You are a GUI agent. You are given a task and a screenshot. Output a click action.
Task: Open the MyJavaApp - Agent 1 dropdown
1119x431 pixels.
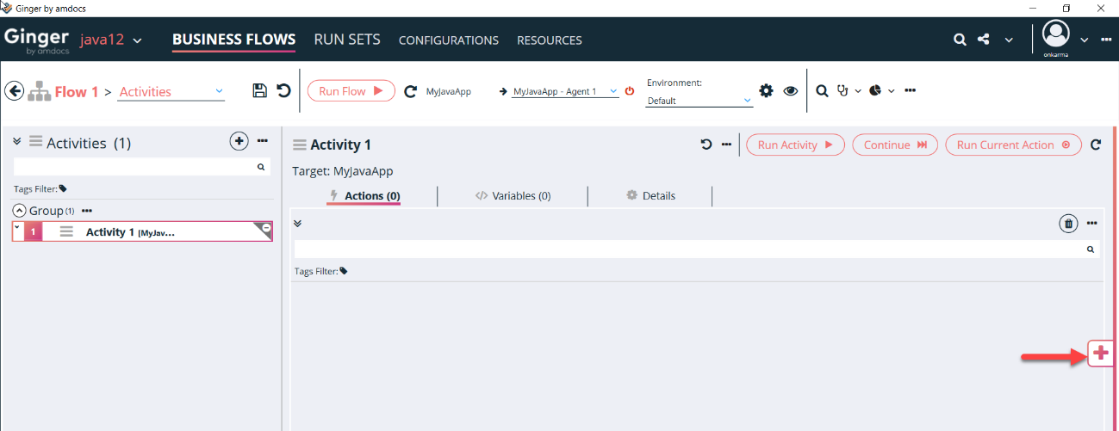point(564,91)
